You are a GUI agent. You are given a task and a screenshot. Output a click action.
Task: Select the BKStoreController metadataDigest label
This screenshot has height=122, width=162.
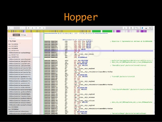click(x=20, y=94)
